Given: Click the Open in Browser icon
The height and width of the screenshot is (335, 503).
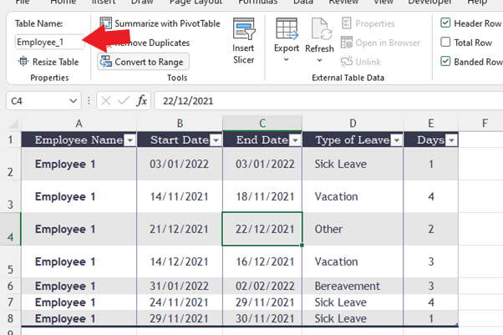Looking at the screenshot, I should click(x=347, y=43).
